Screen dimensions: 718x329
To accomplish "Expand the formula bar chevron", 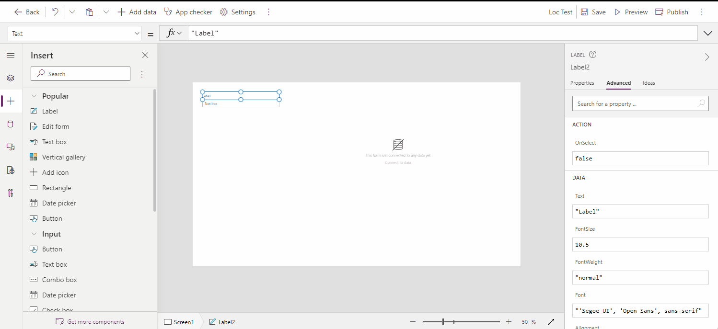I will point(707,33).
